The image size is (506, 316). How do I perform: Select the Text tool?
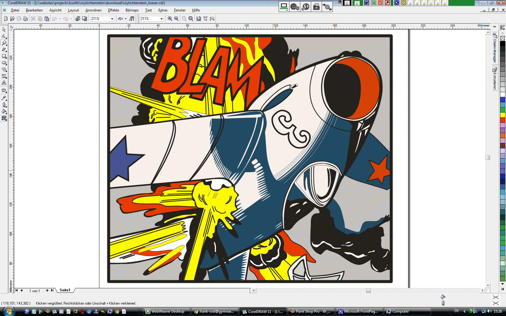pos(4,83)
